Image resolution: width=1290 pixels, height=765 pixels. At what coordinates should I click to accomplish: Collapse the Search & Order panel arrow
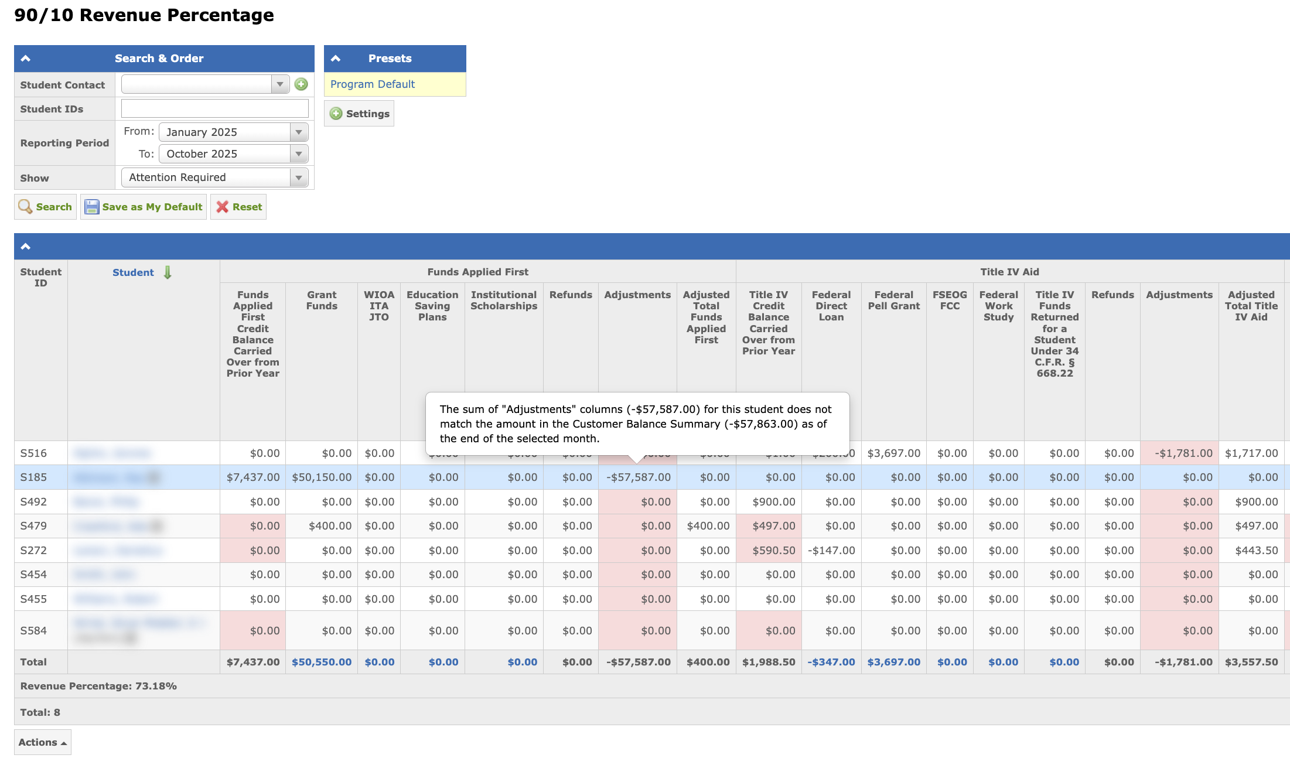tap(26, 59)
